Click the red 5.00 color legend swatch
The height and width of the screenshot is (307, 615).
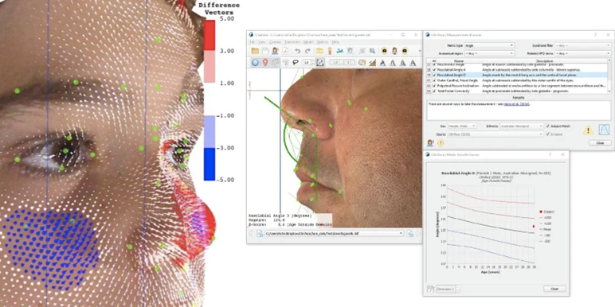click(209, 34)
